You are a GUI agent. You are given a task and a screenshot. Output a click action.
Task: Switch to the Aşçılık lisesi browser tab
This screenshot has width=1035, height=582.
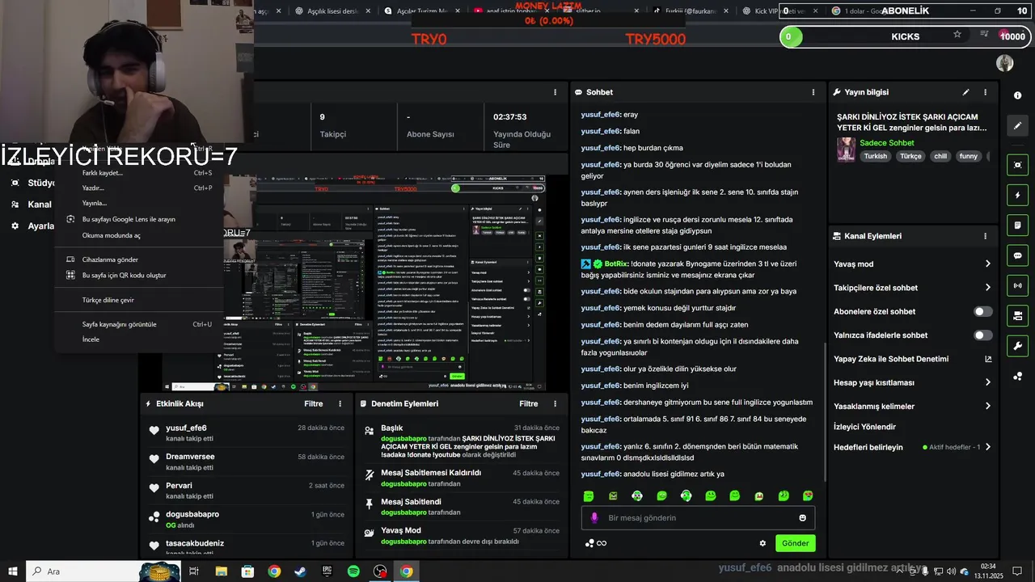332,11
